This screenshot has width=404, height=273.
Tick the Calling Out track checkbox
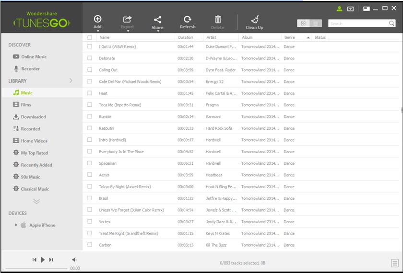click(90, 70)
